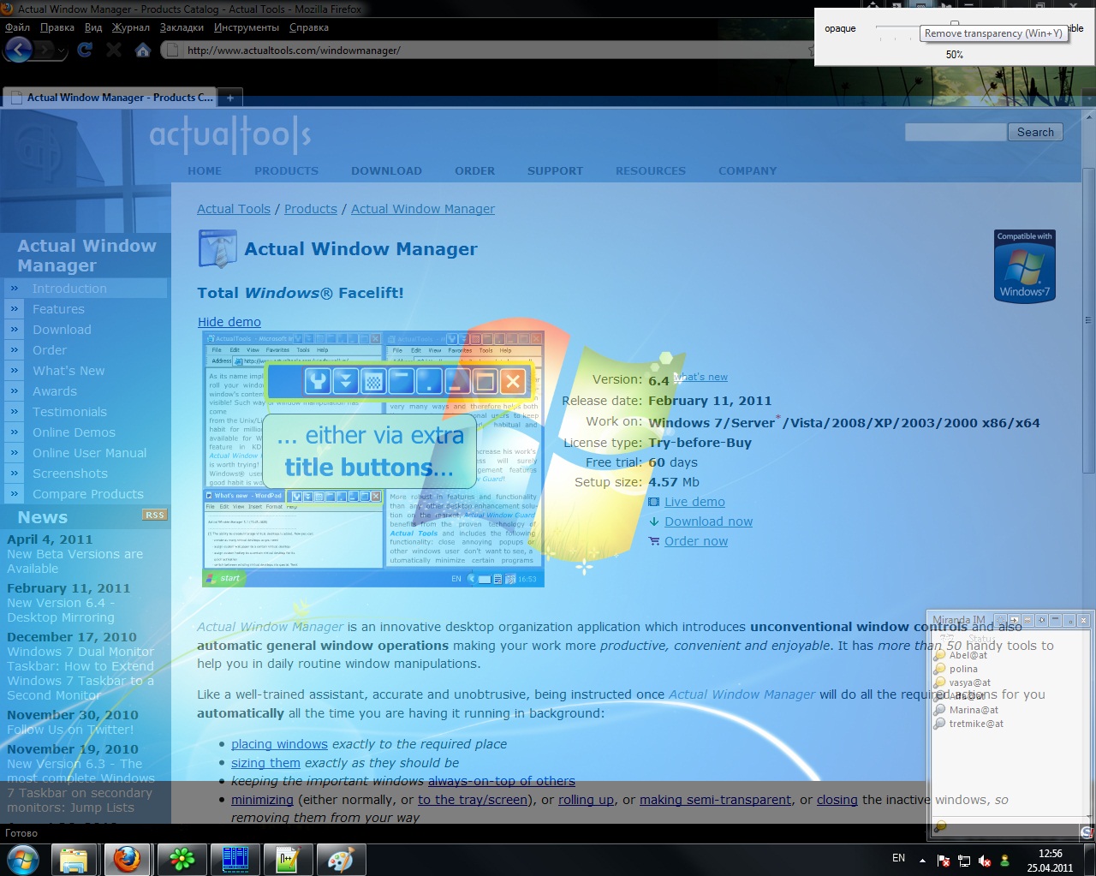This screenshot has height=876, width=1096.
Task: Open Features in the left sidebar
Action: tap(58, 309)
